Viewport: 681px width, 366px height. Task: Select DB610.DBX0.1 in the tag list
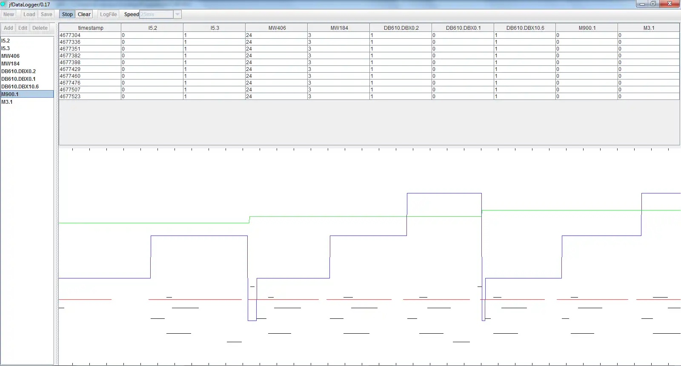(27, 79)
